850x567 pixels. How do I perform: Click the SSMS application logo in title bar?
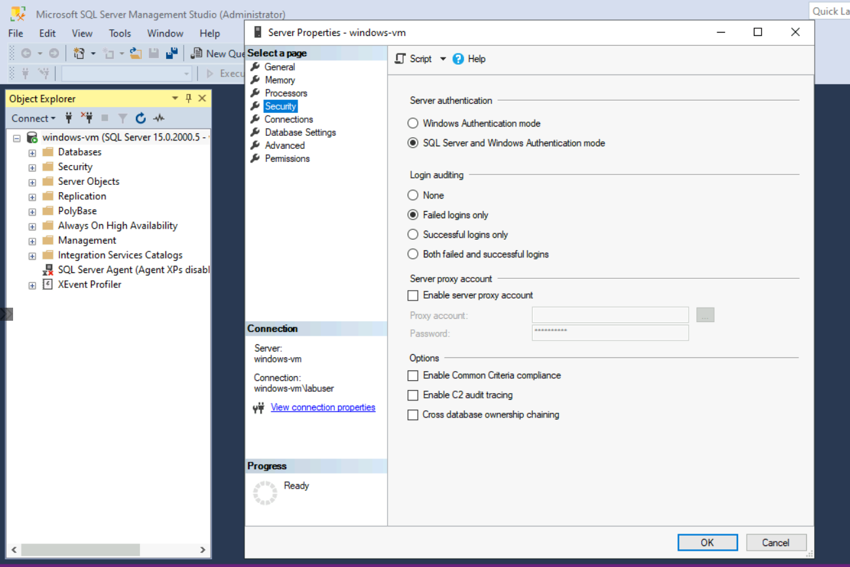coord(18,13)
